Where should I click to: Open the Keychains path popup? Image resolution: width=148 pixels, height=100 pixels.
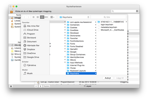click(74, 17)
